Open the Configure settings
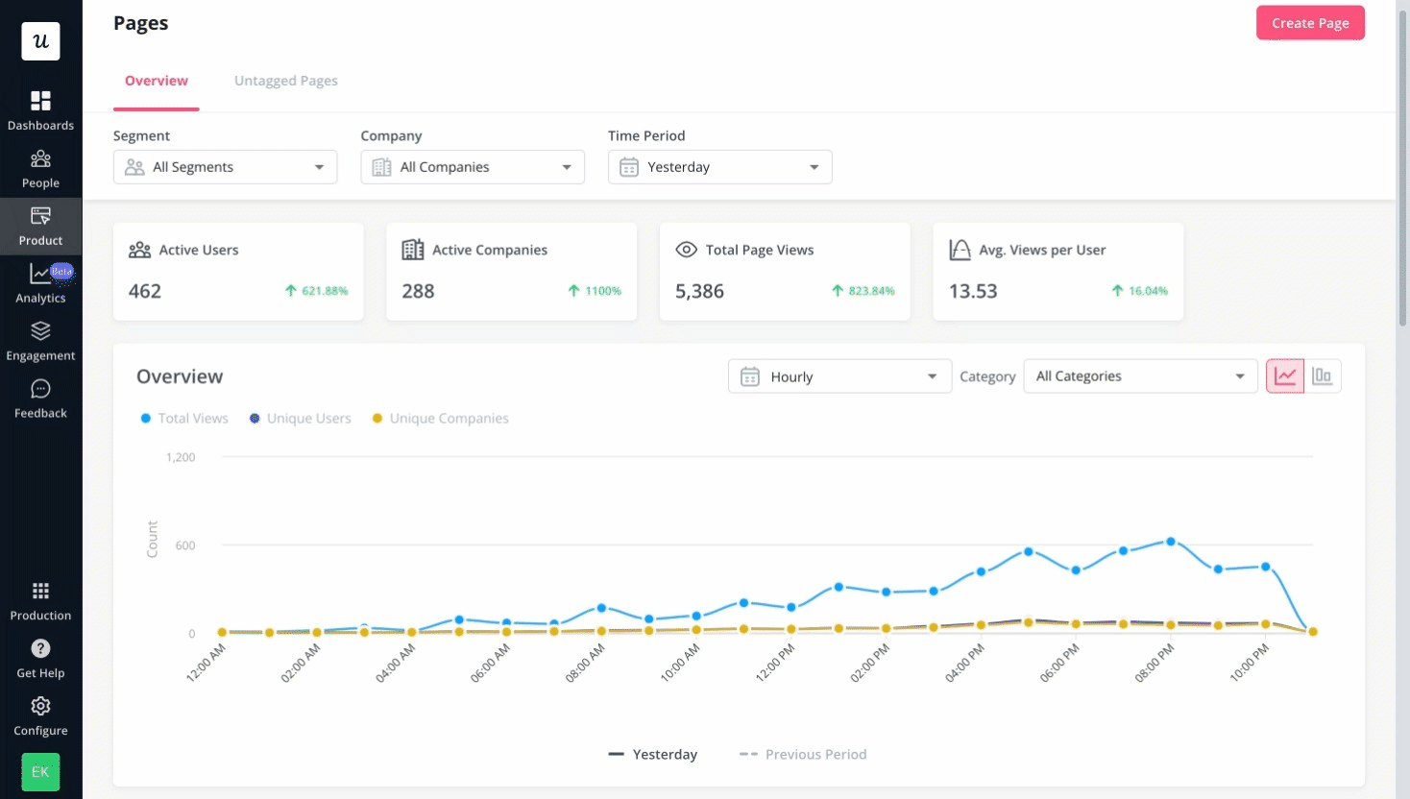Image resolution: width=1410 pixels, height=799 pixels. [x=40, y=714]
